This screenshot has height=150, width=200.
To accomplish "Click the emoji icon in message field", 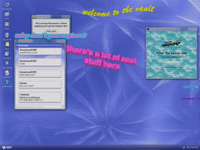I will click(x=63, y=107).
